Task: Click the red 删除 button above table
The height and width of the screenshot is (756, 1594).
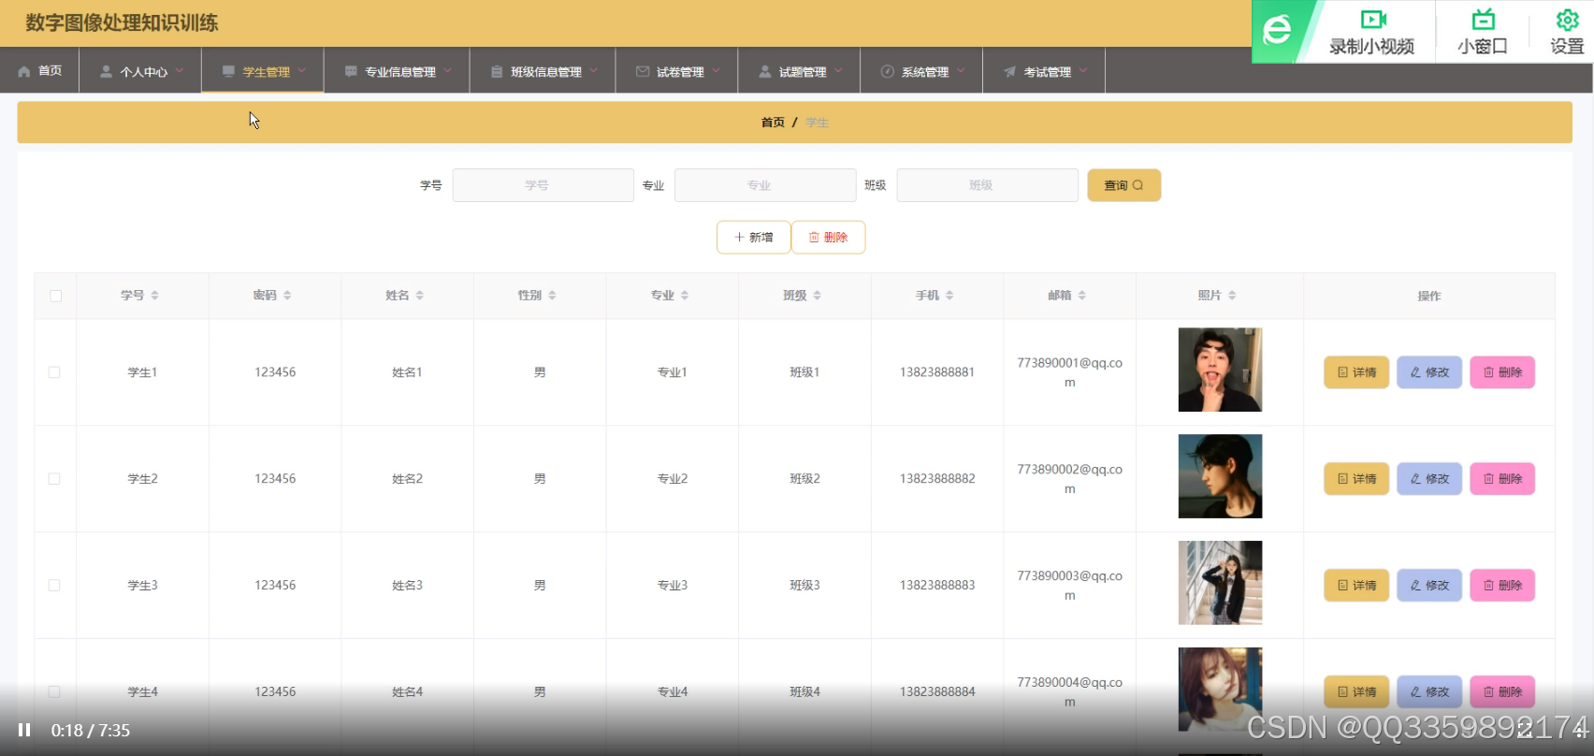Action: pos(828,238)
